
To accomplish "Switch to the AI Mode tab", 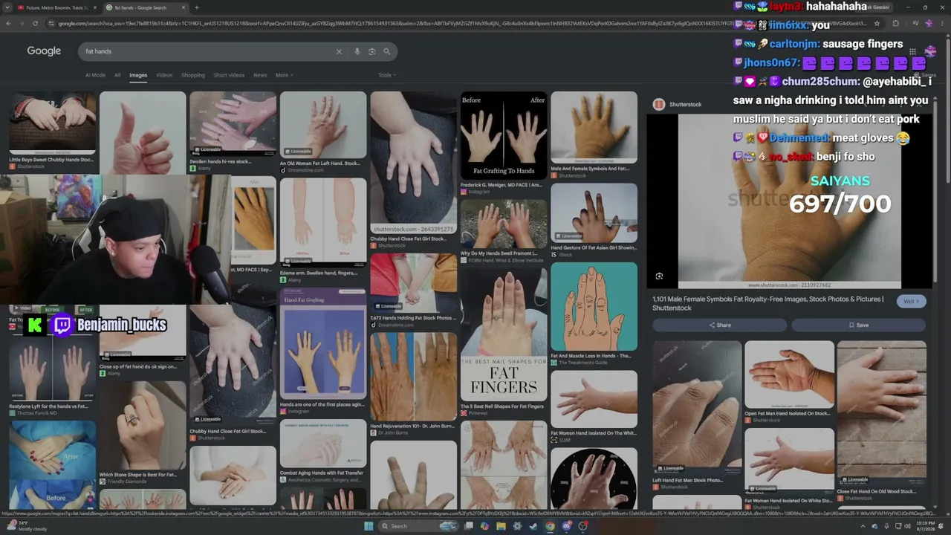I will 95,75.
